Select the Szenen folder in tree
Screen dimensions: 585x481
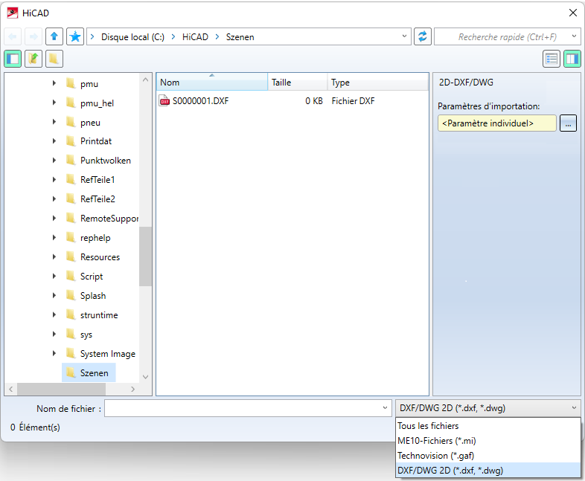89,373
